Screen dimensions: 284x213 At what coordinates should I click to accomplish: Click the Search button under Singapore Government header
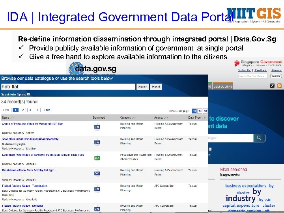click(276, 76)
